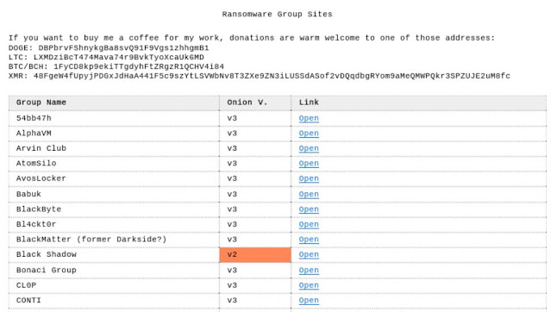
Task: Open the CL0P link
Action: click(309, 285)
